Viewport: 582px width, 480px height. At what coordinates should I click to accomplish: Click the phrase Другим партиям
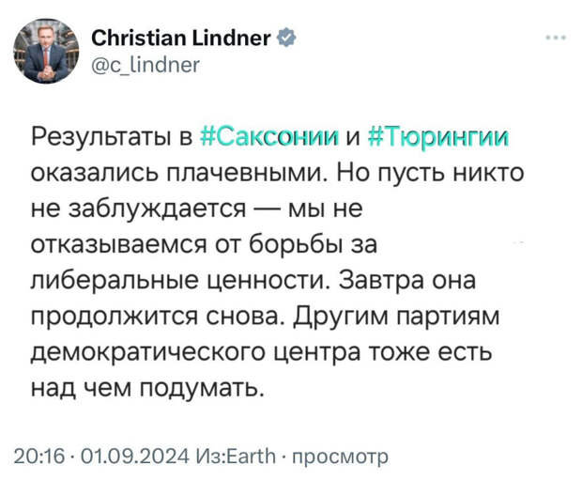(397, 317)
